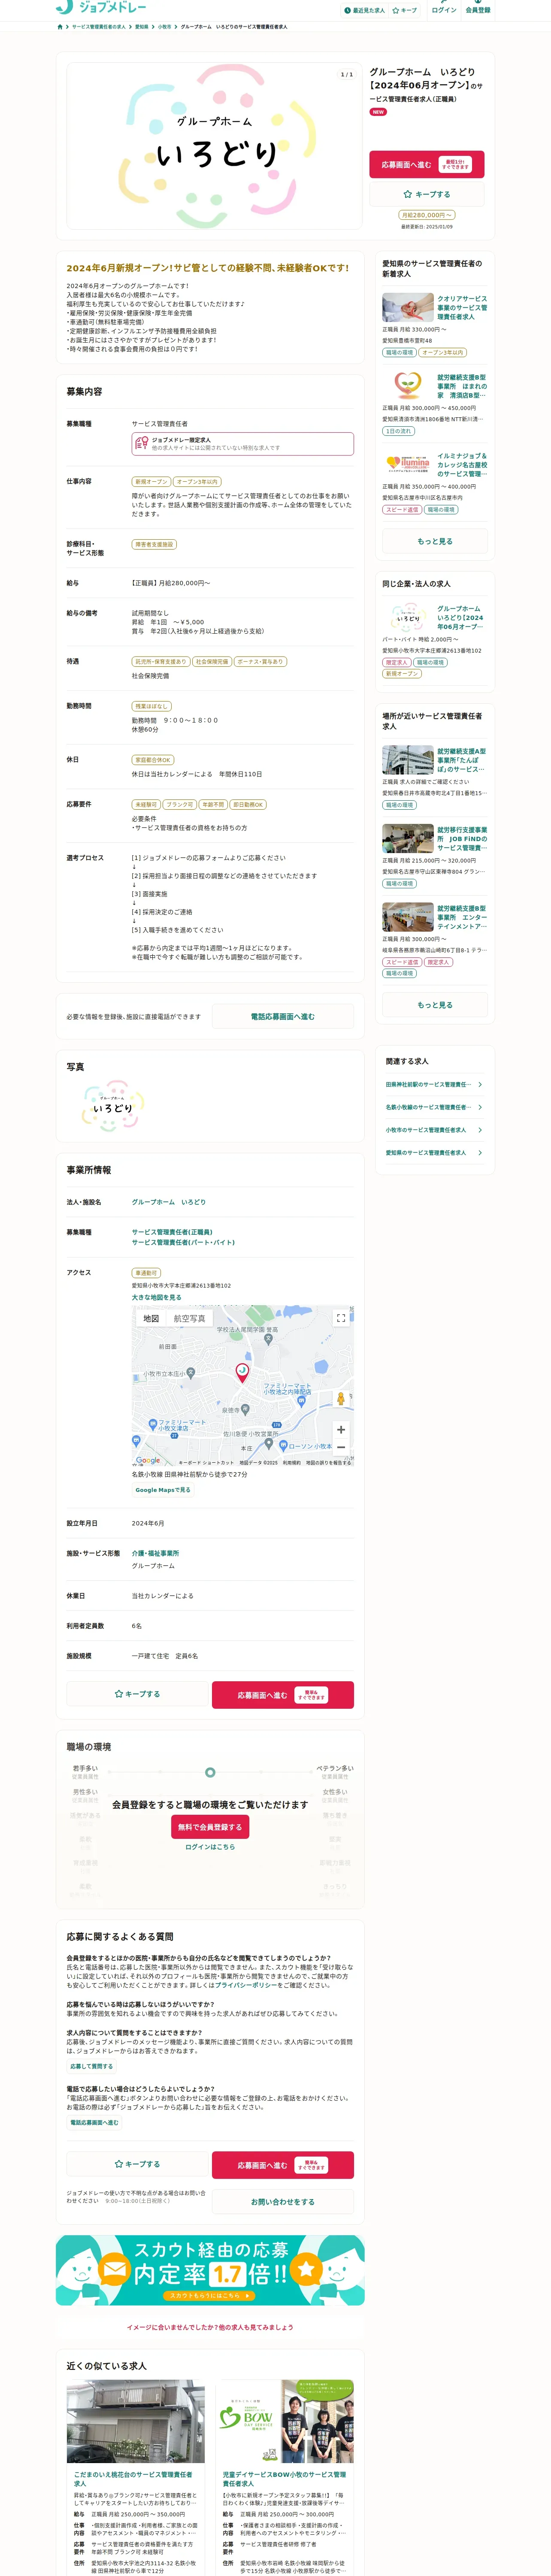The width and height of the screenshot is (551, 2576).
Task: Click 電話応募画面へ進む button
Action: pyautogui.click(x=283, y=1016)
